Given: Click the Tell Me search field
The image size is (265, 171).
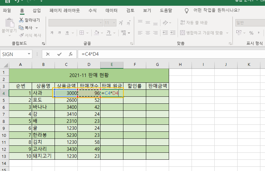Looking at the screenshot, I should [x=217, y=10].
